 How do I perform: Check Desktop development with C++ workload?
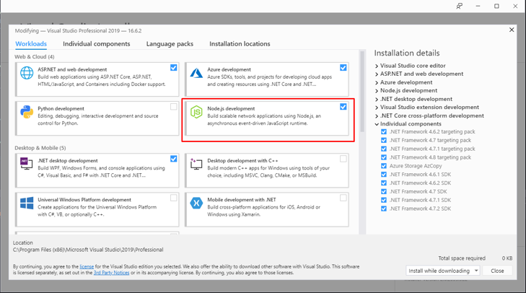pos(343,159)
